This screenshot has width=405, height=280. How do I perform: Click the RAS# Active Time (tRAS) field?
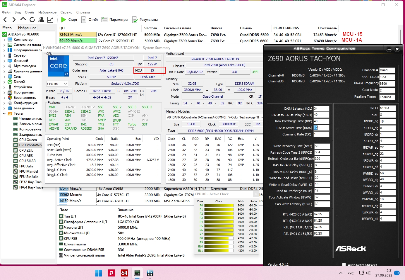point(321,128)
